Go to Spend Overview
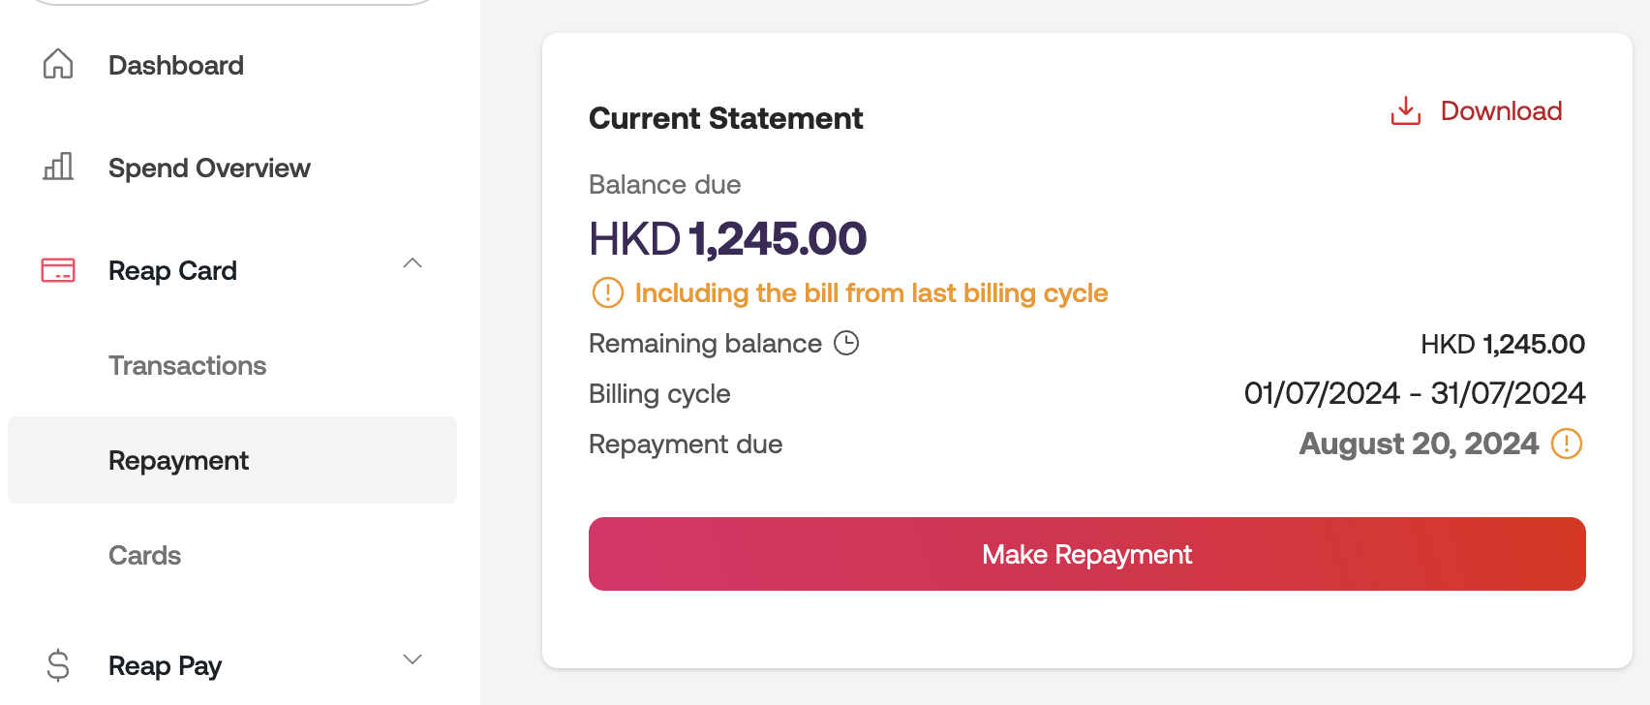The image size is (1650, 705). (209, 168)
